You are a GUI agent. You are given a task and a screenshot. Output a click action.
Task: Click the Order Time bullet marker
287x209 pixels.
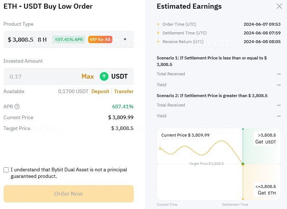tap(158, 24)
